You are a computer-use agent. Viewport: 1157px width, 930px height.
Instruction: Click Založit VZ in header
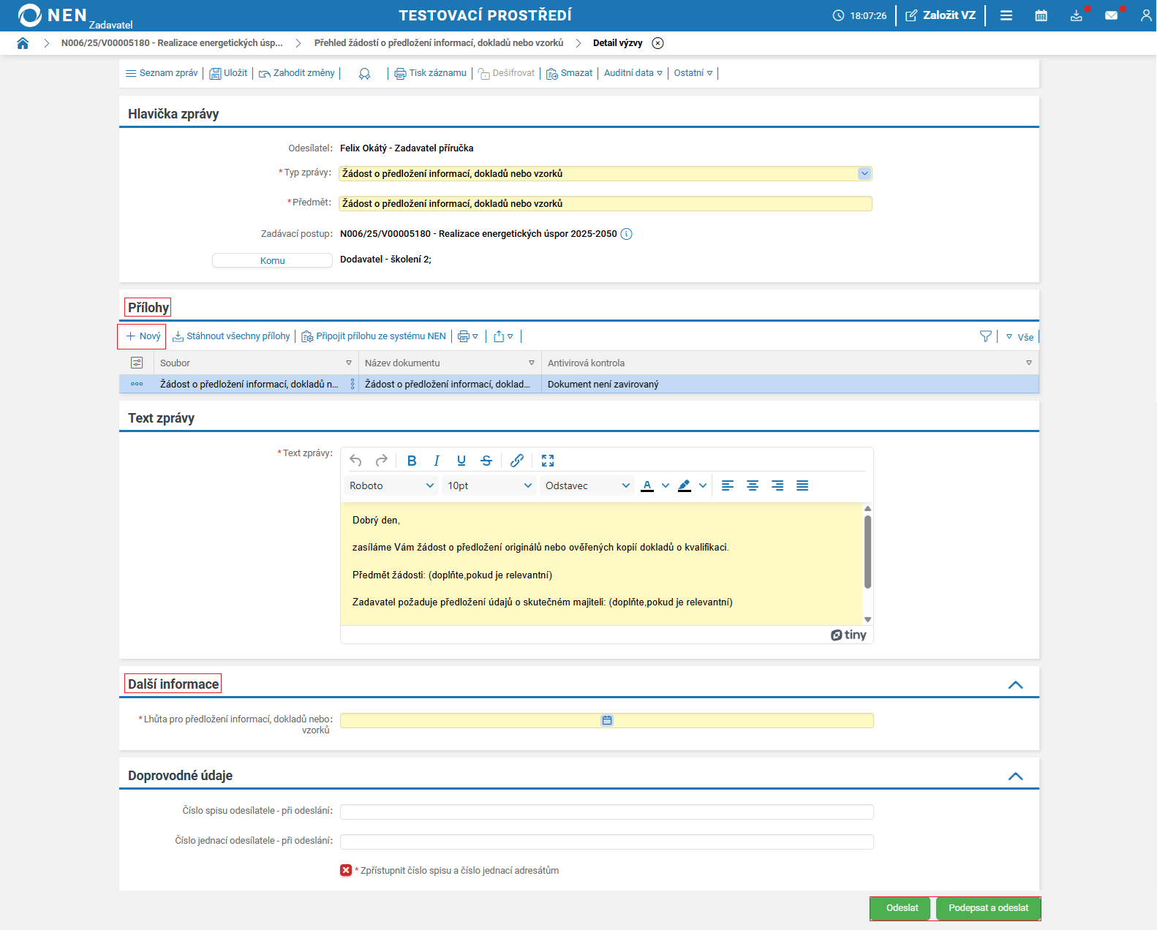941,15
